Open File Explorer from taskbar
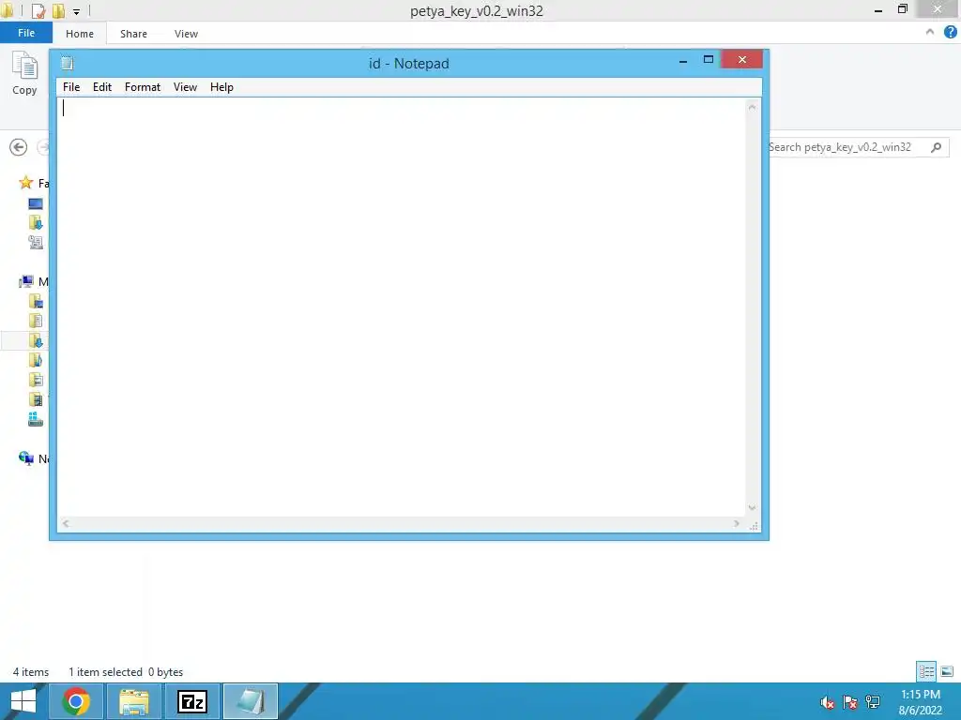The image size is (961, 720). point(134,701)
